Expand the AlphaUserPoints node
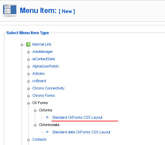 (28, 67)
